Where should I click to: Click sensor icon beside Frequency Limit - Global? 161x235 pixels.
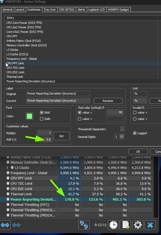click(8, 173)
